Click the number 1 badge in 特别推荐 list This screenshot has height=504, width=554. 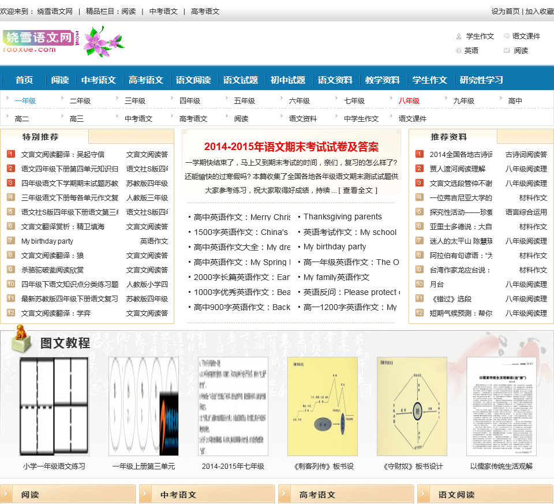pyautogui.click(x=11, y=154)
